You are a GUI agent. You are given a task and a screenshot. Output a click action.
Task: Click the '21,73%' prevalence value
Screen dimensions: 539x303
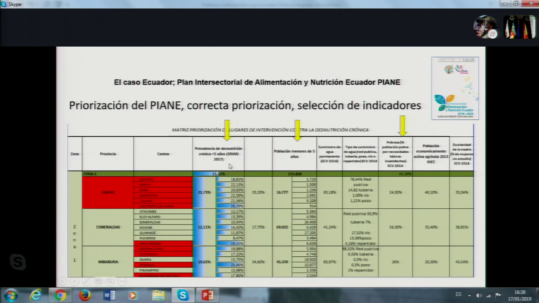tap(204, 192)
